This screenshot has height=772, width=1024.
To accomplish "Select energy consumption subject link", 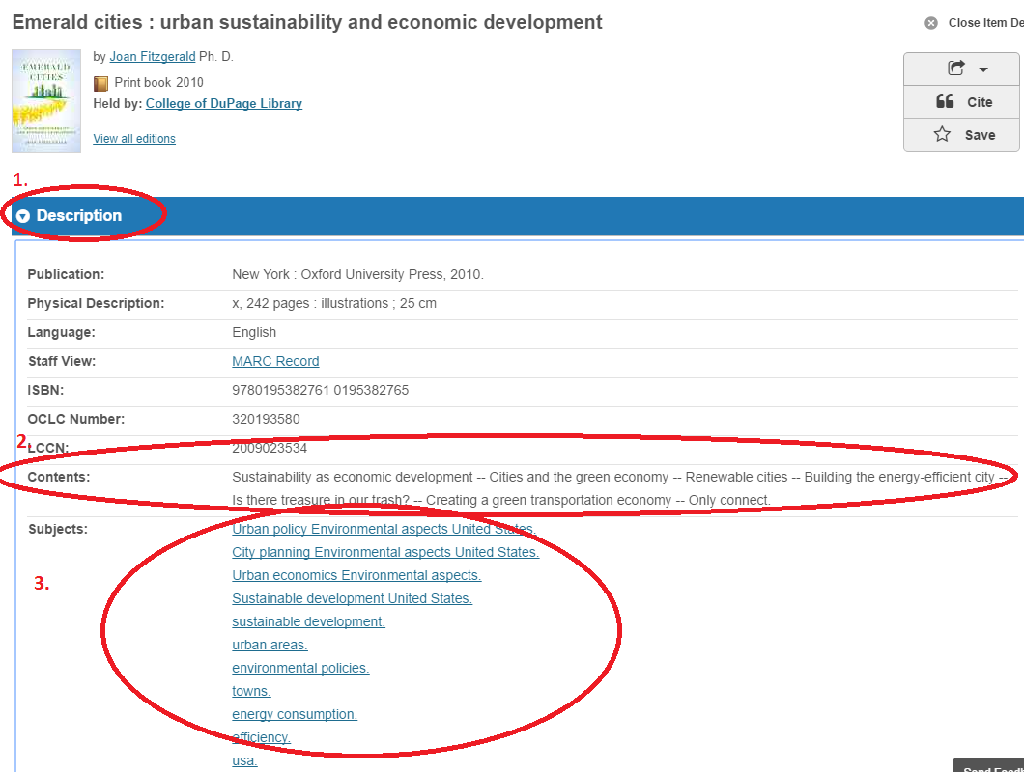I will coord(295,714).
